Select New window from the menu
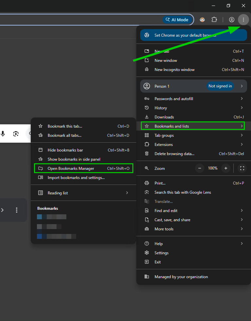Viewport: 251px width, 321px height. coord(193,61)
